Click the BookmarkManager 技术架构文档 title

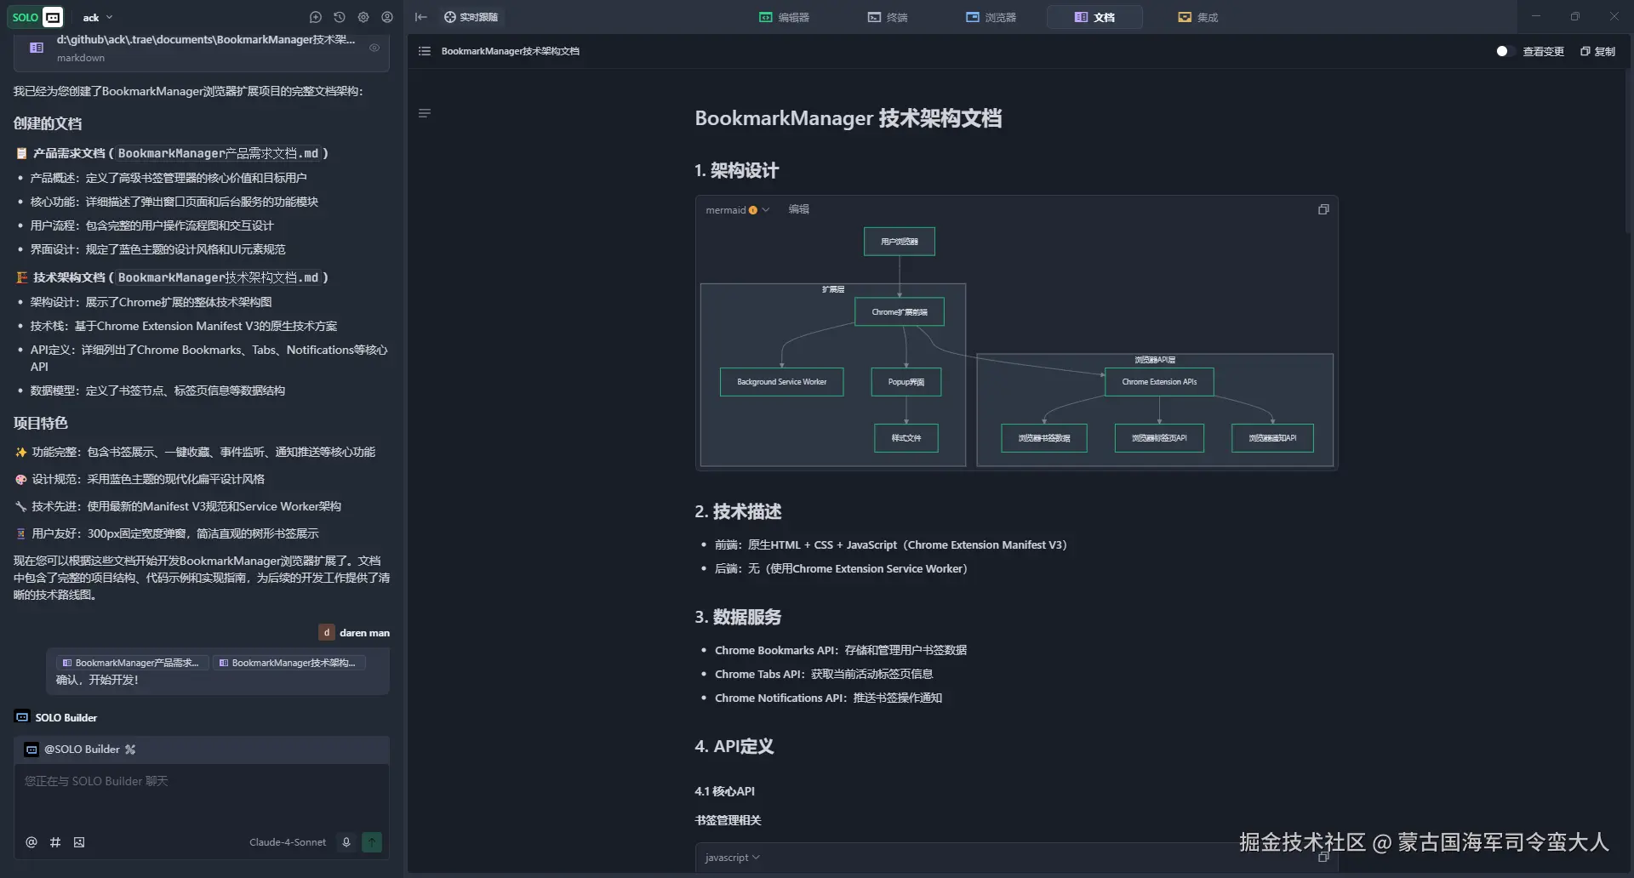tap(848, 118)
